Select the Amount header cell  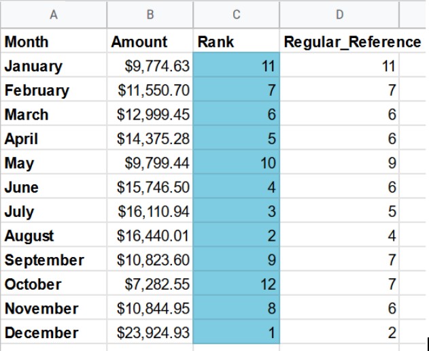pyautogui.click(x=150, y=42)
